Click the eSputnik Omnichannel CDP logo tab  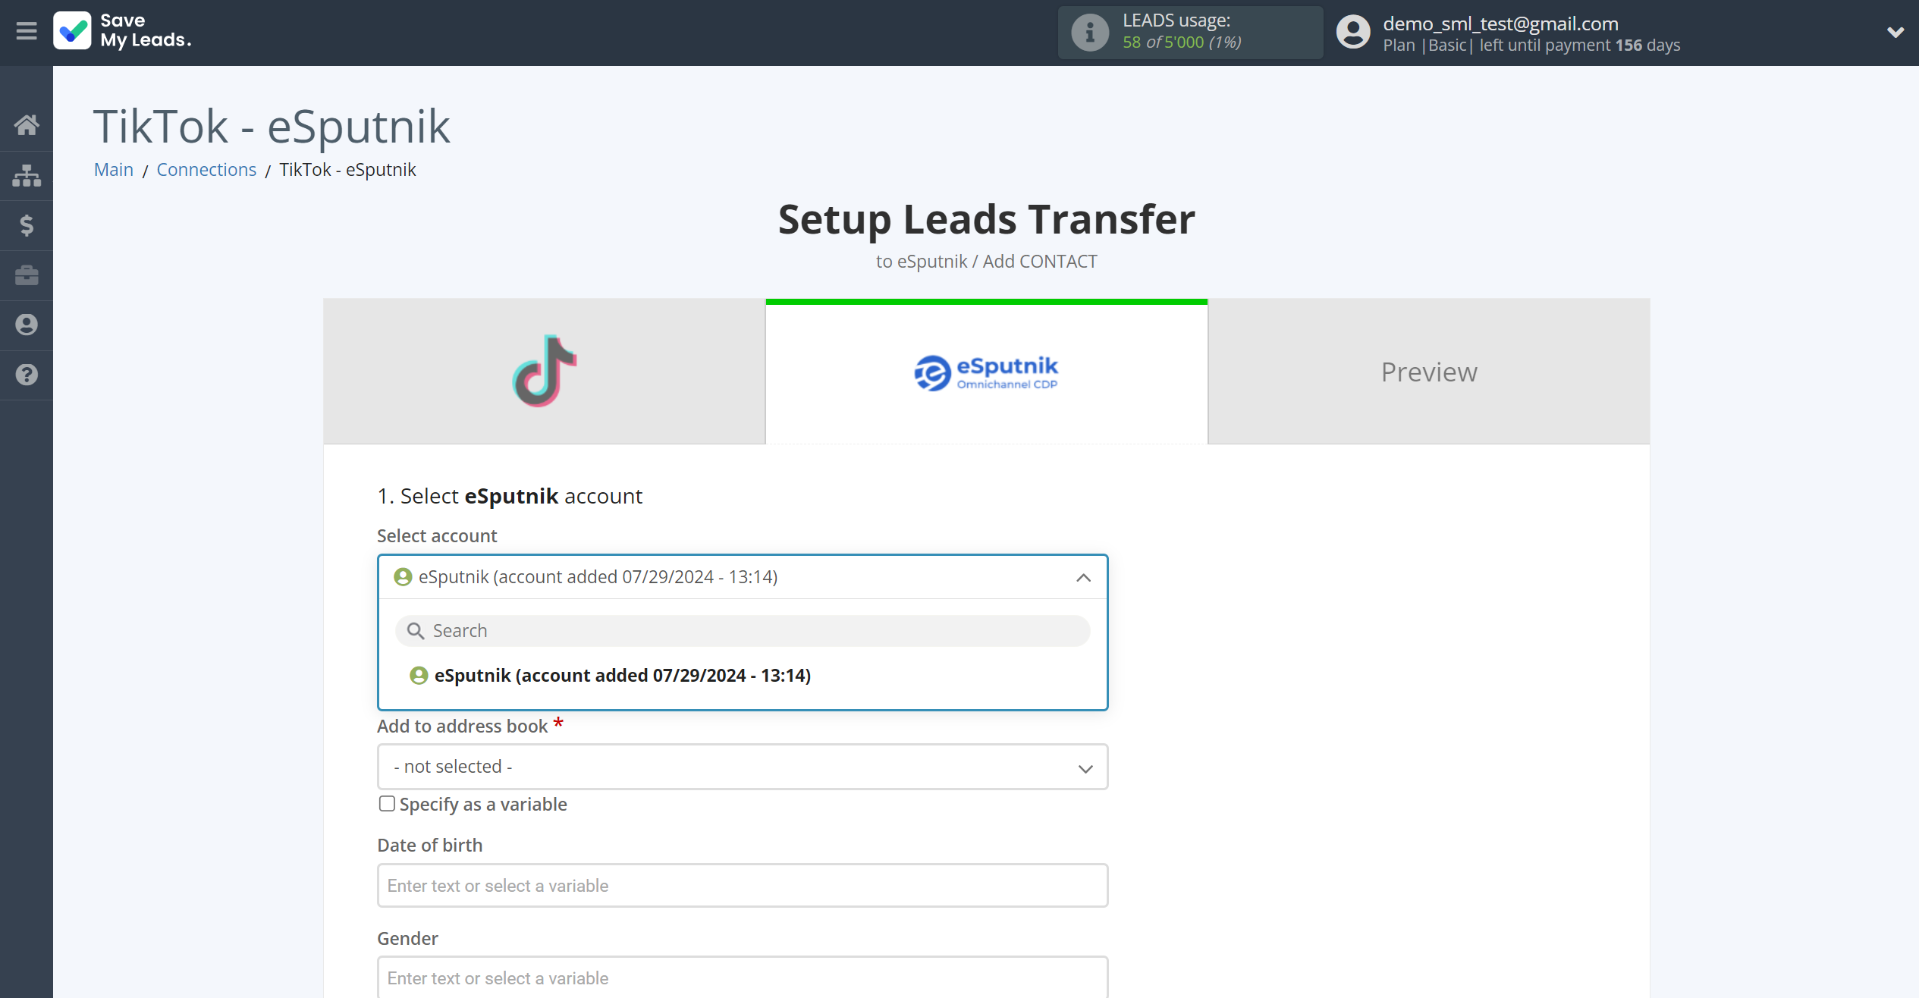988,372
